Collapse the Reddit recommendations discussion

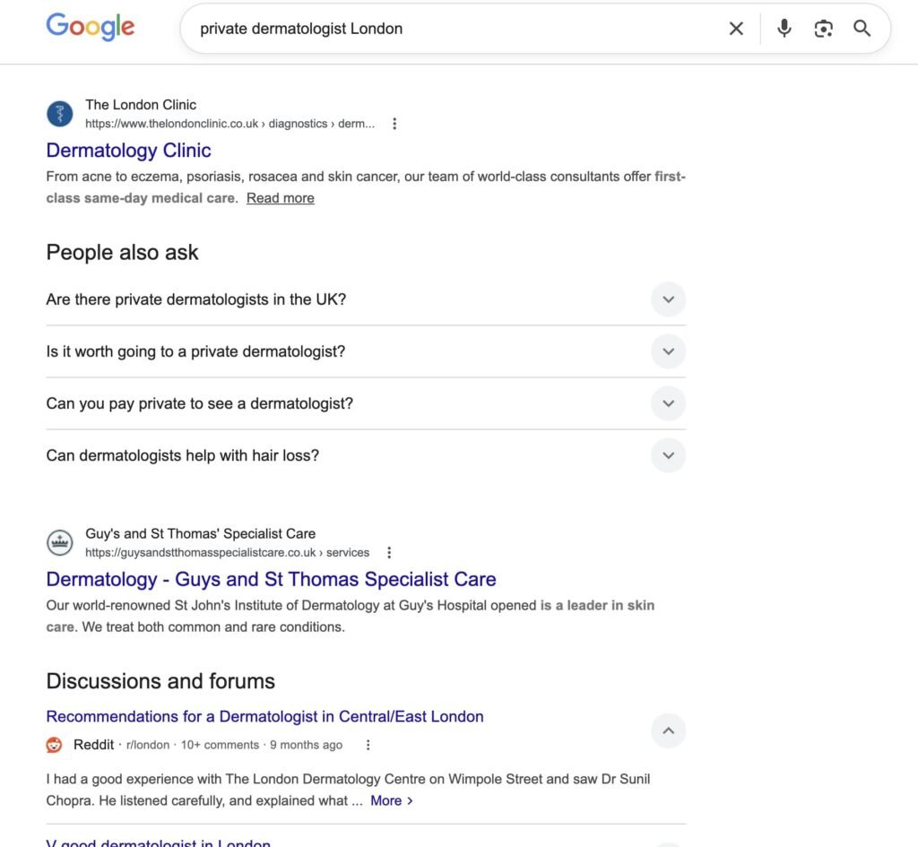click(668, 730)
